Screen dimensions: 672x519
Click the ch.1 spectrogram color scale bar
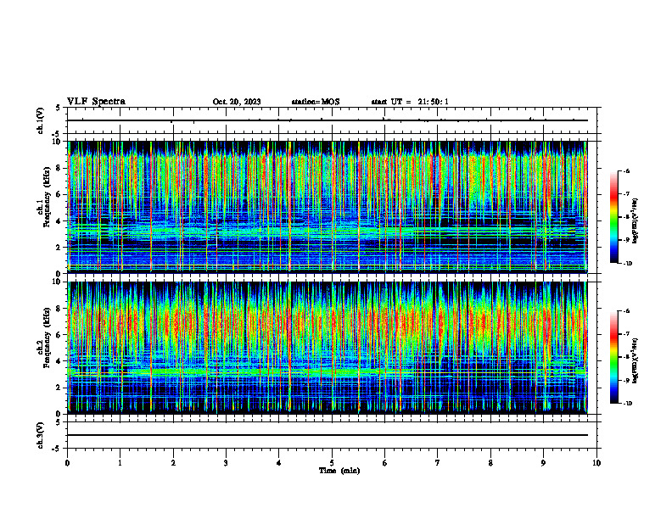[613, 217]
